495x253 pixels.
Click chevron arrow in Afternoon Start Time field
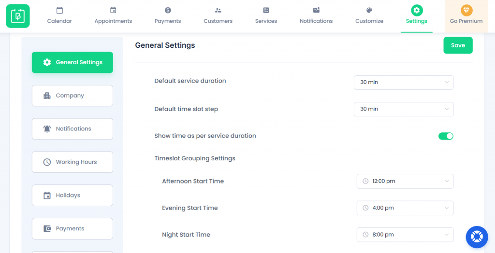point(446,181)
